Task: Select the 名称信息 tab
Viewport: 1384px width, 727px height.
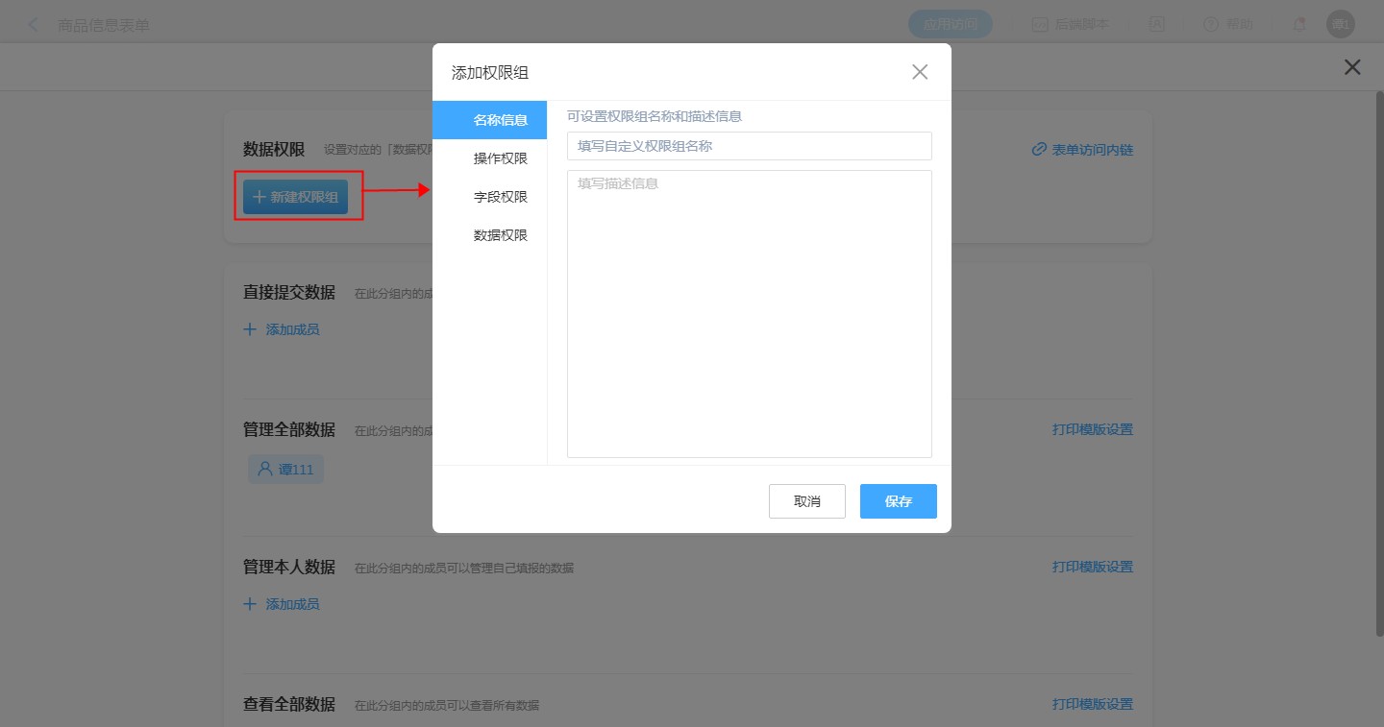Action: (x=490, y=120)
